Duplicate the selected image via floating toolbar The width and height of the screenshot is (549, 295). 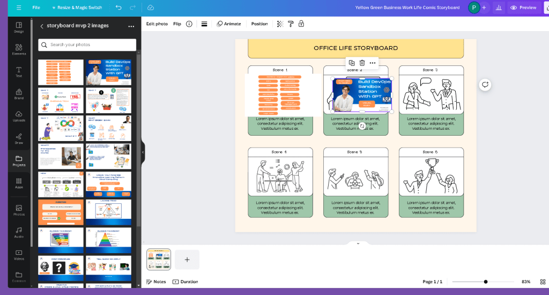pos(352,63)
